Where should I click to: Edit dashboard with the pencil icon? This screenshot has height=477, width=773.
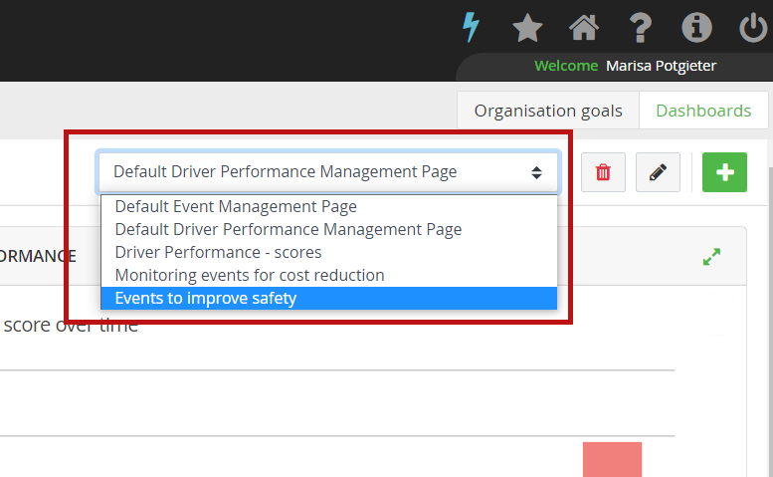point(658,172)
